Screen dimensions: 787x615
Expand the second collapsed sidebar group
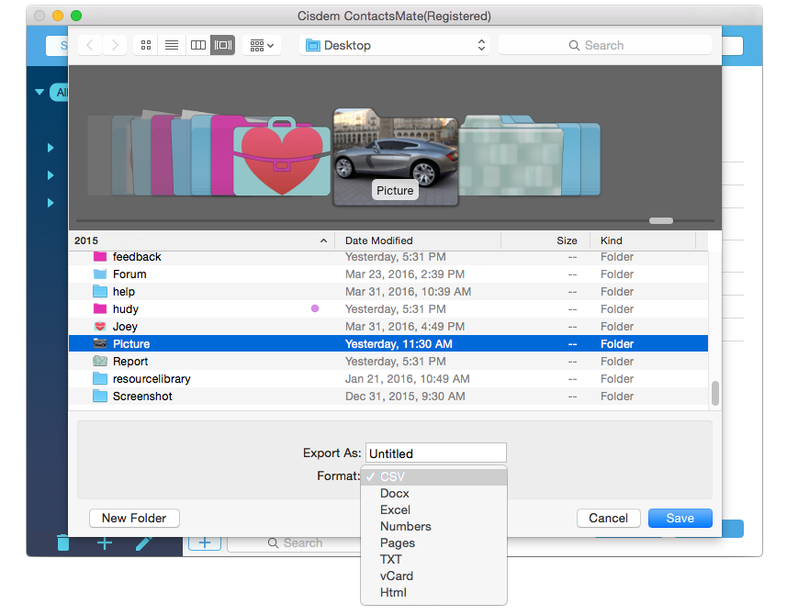(51, 175)
